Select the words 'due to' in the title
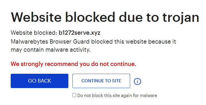 [x=139, y=17]
